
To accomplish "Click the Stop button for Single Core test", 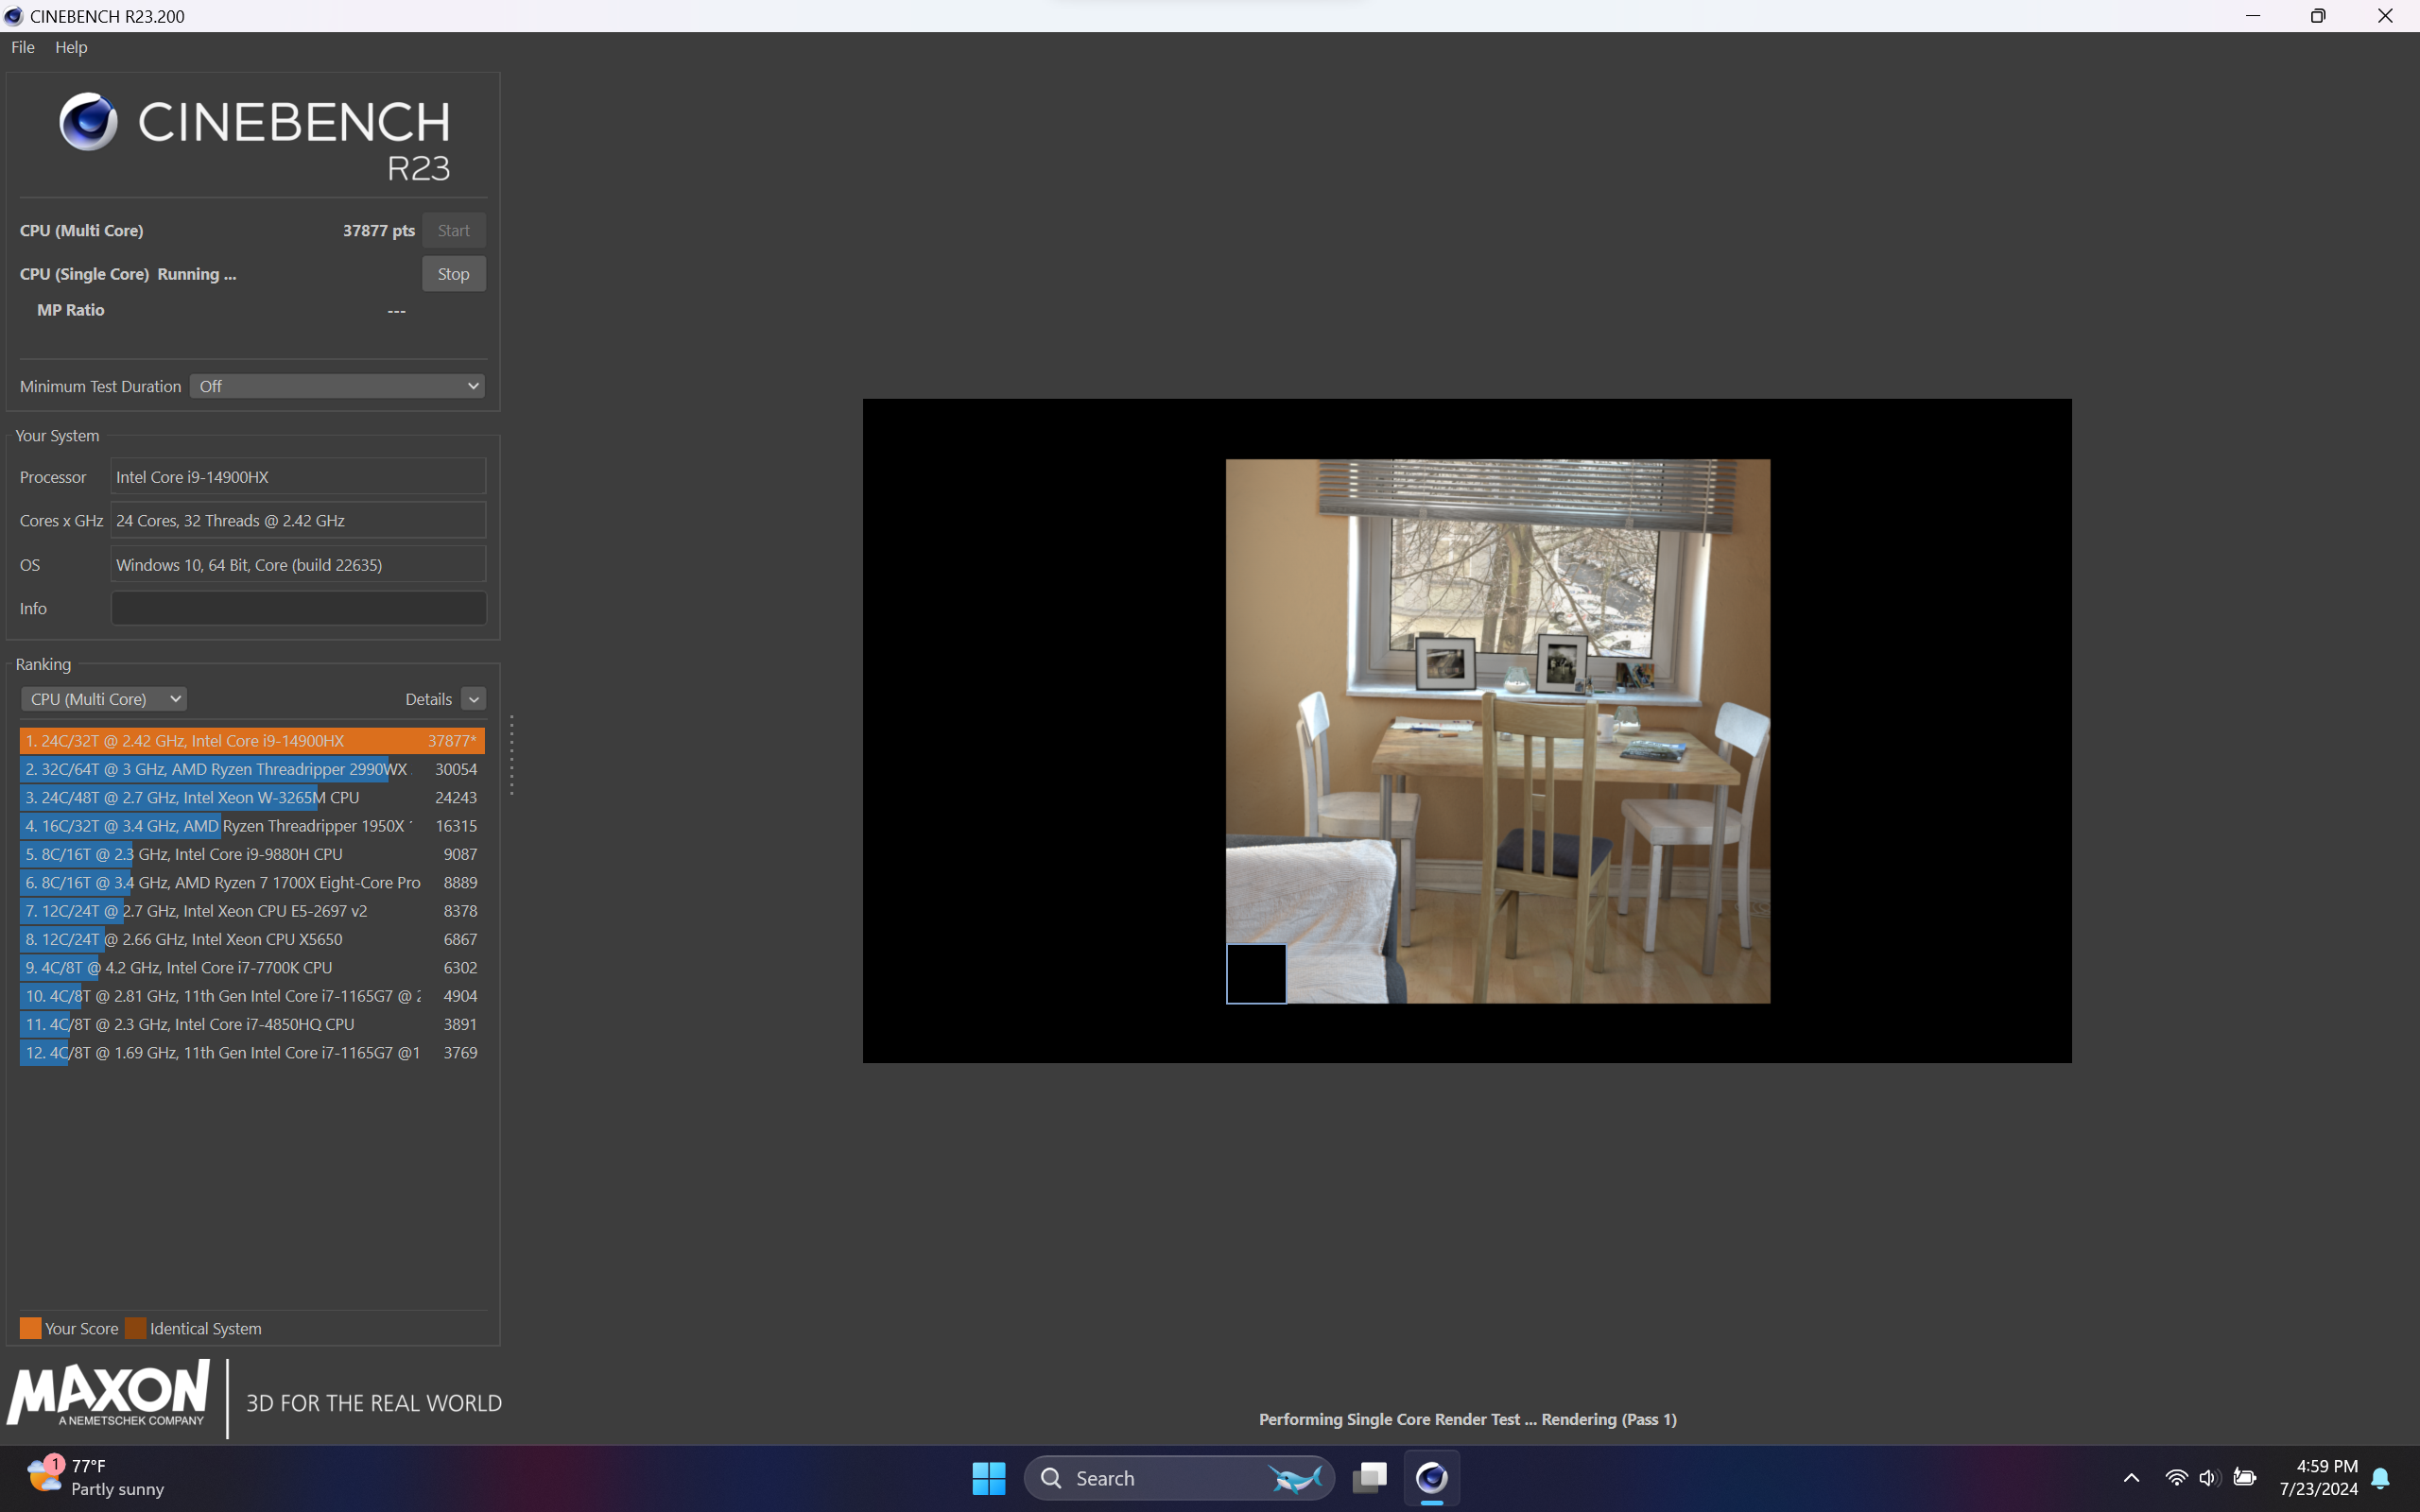I will (454, 274).
